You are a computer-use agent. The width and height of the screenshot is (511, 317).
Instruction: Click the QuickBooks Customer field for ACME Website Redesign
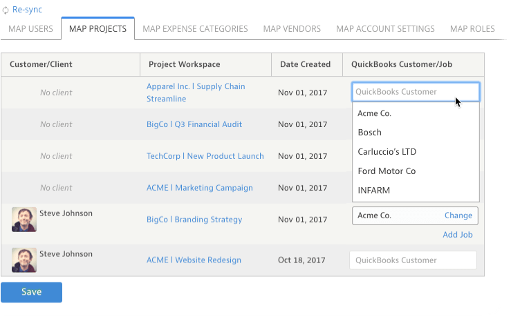tap(413, 260)
